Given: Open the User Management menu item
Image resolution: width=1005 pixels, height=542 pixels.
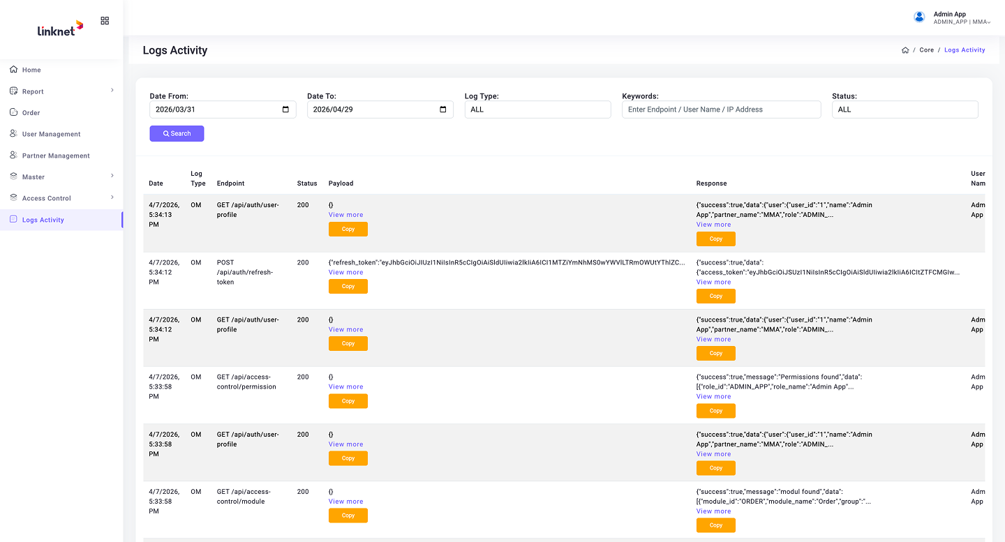Looking at the screenshot, I should tap(61, 134).
